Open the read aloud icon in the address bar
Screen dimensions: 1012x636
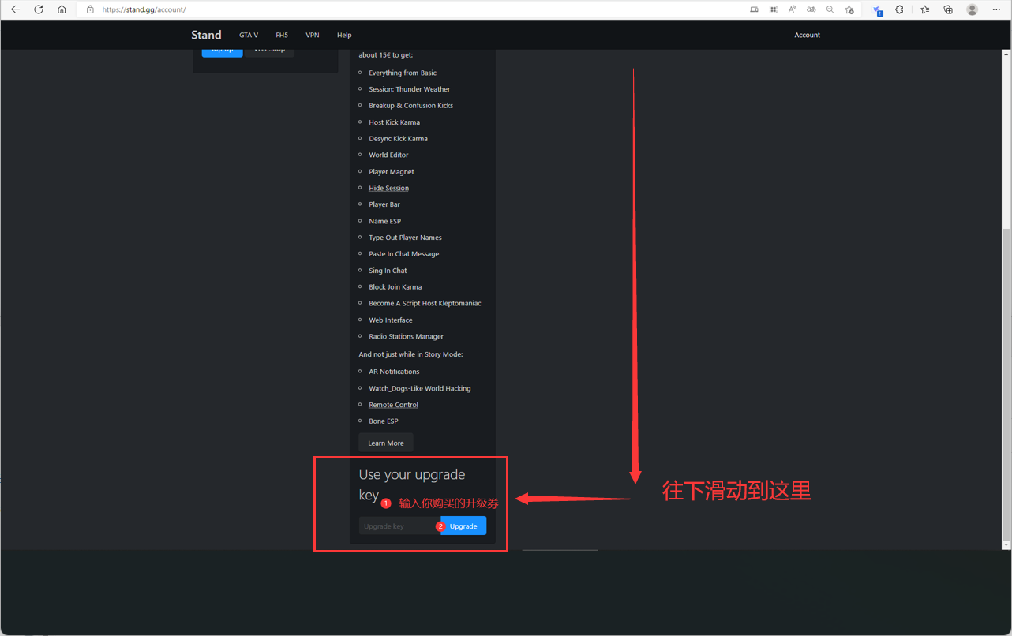792,9
